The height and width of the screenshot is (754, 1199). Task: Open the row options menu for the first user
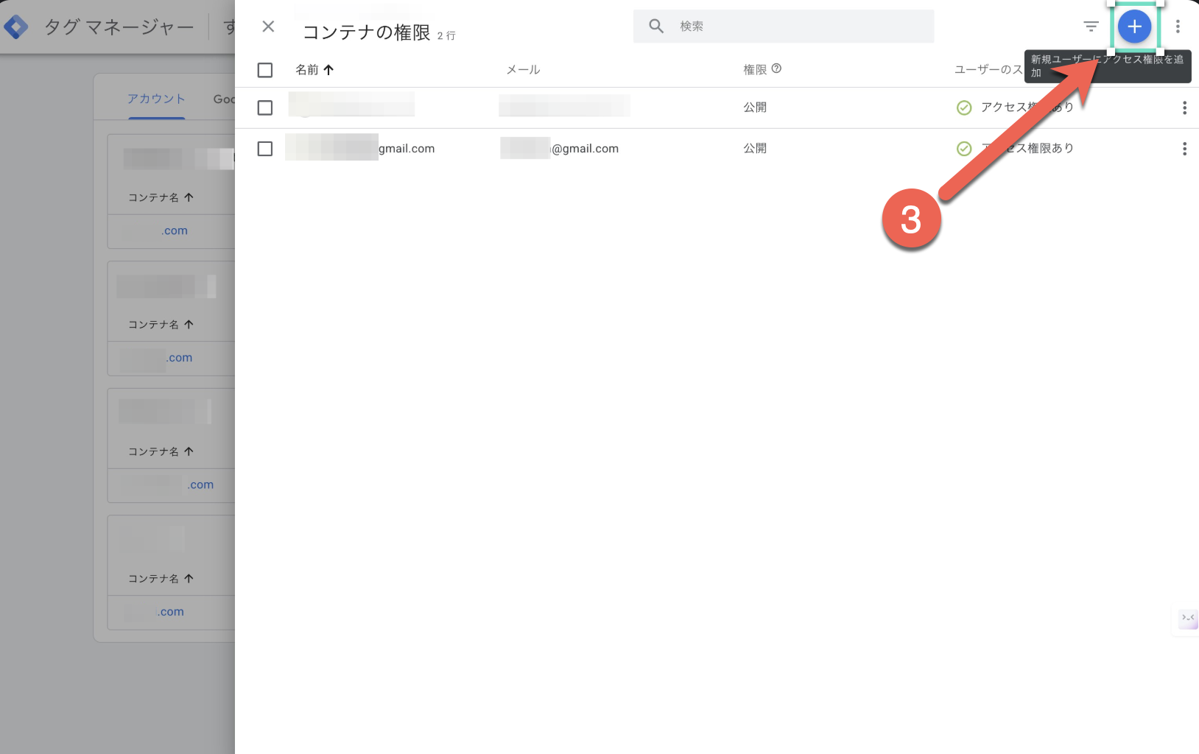coord(1184,108)
